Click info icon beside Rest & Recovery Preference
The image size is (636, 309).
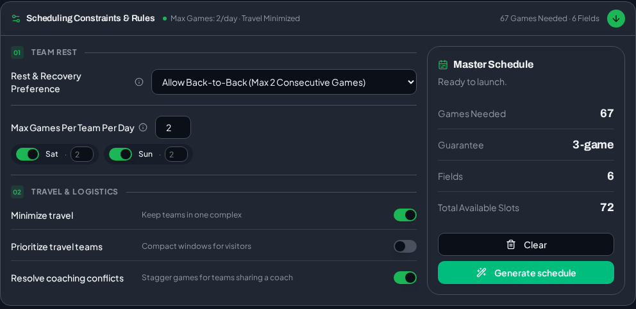139,83
